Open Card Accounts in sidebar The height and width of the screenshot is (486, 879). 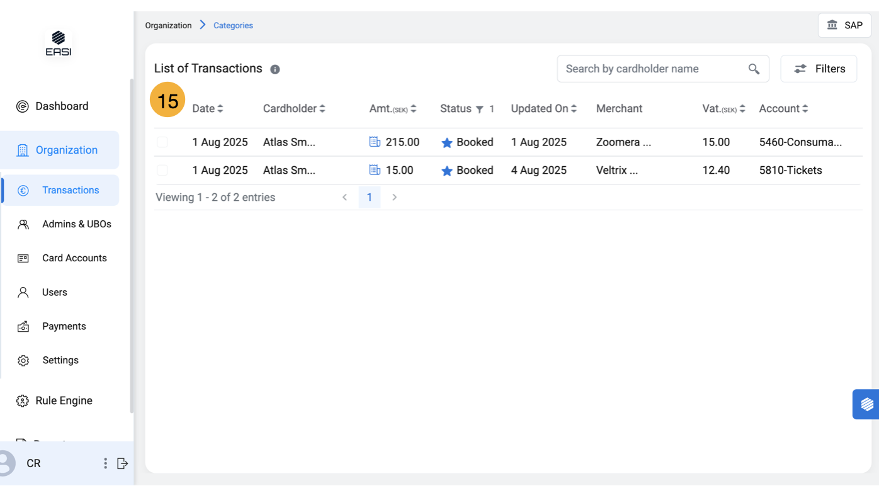[74, 258]
